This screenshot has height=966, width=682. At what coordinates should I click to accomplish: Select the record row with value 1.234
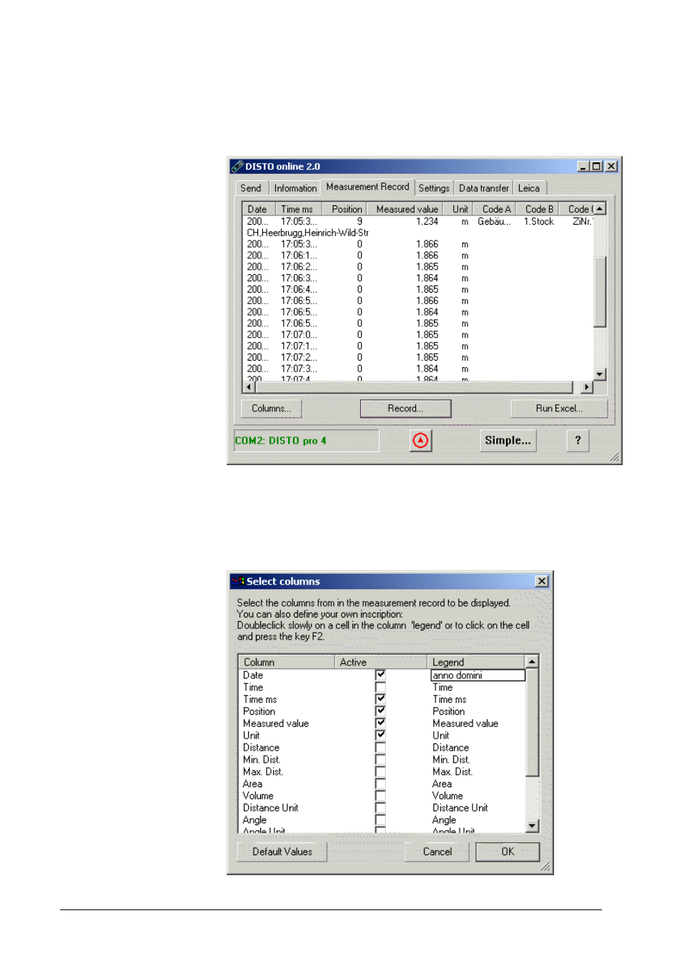(418, 221)
